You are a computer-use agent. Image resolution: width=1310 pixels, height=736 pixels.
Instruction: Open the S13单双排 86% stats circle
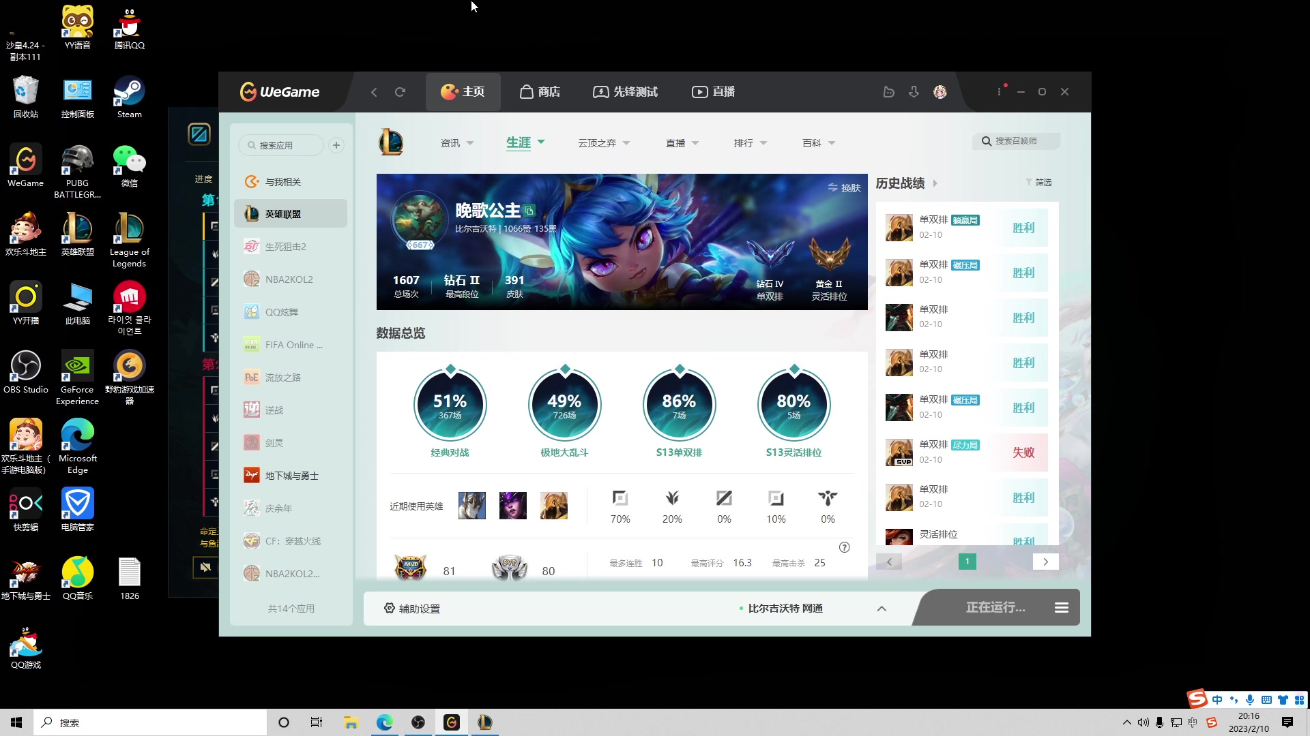pyautogui.click(x=680, y=405)
